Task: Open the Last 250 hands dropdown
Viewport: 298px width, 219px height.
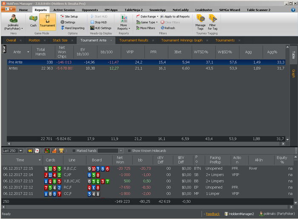Action: pos(21,151)
